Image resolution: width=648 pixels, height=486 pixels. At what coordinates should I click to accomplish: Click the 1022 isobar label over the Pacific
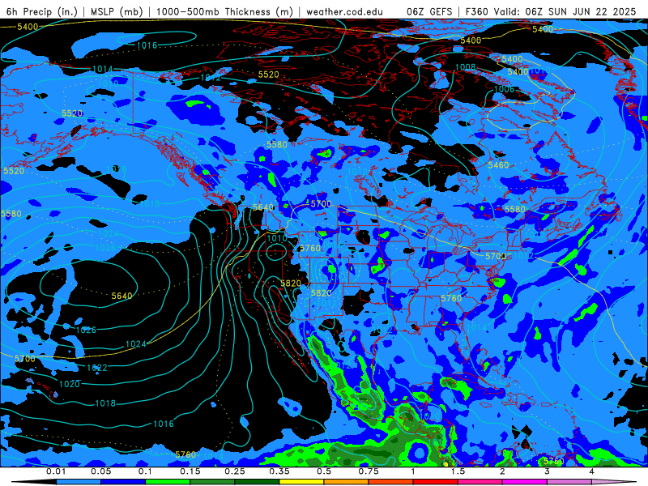(x=97, y=368)
